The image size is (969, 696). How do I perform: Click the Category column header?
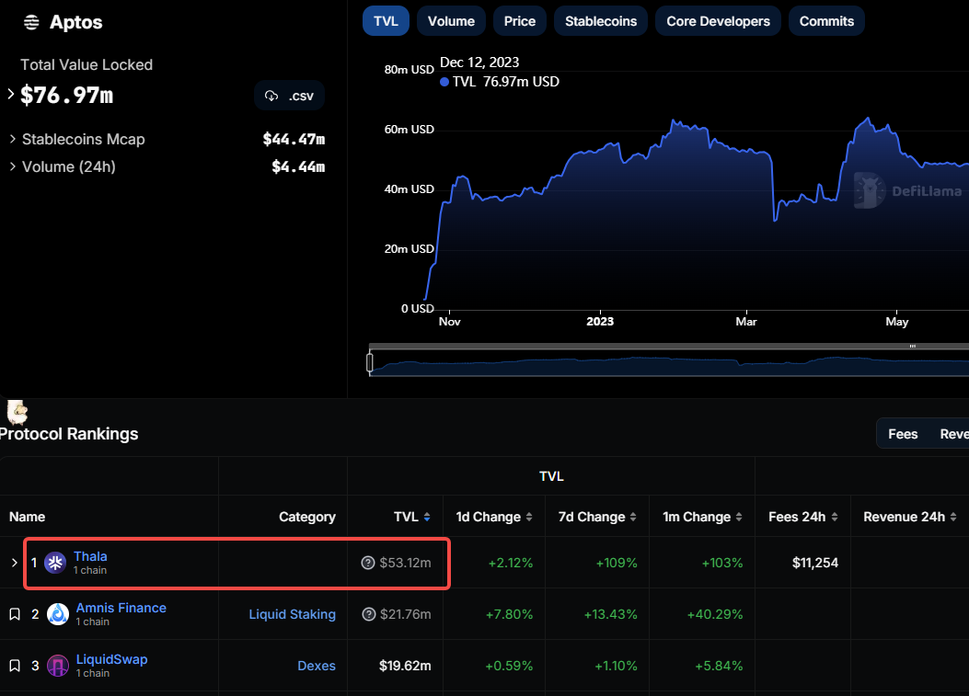click(x=307, y=517)
